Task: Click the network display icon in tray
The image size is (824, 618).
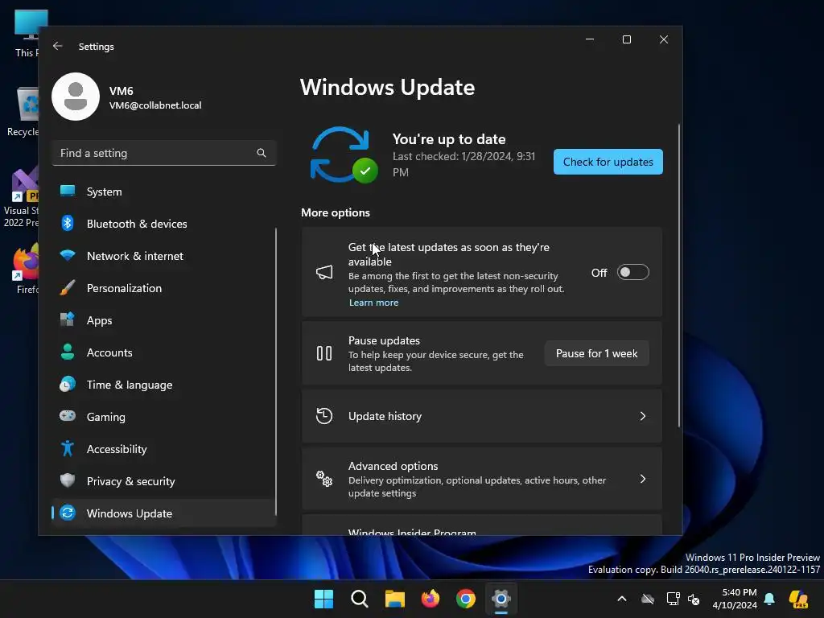Action: click(x=673, y=599)
